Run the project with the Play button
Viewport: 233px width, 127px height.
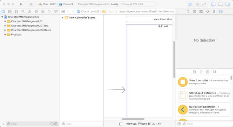[21, 4]
